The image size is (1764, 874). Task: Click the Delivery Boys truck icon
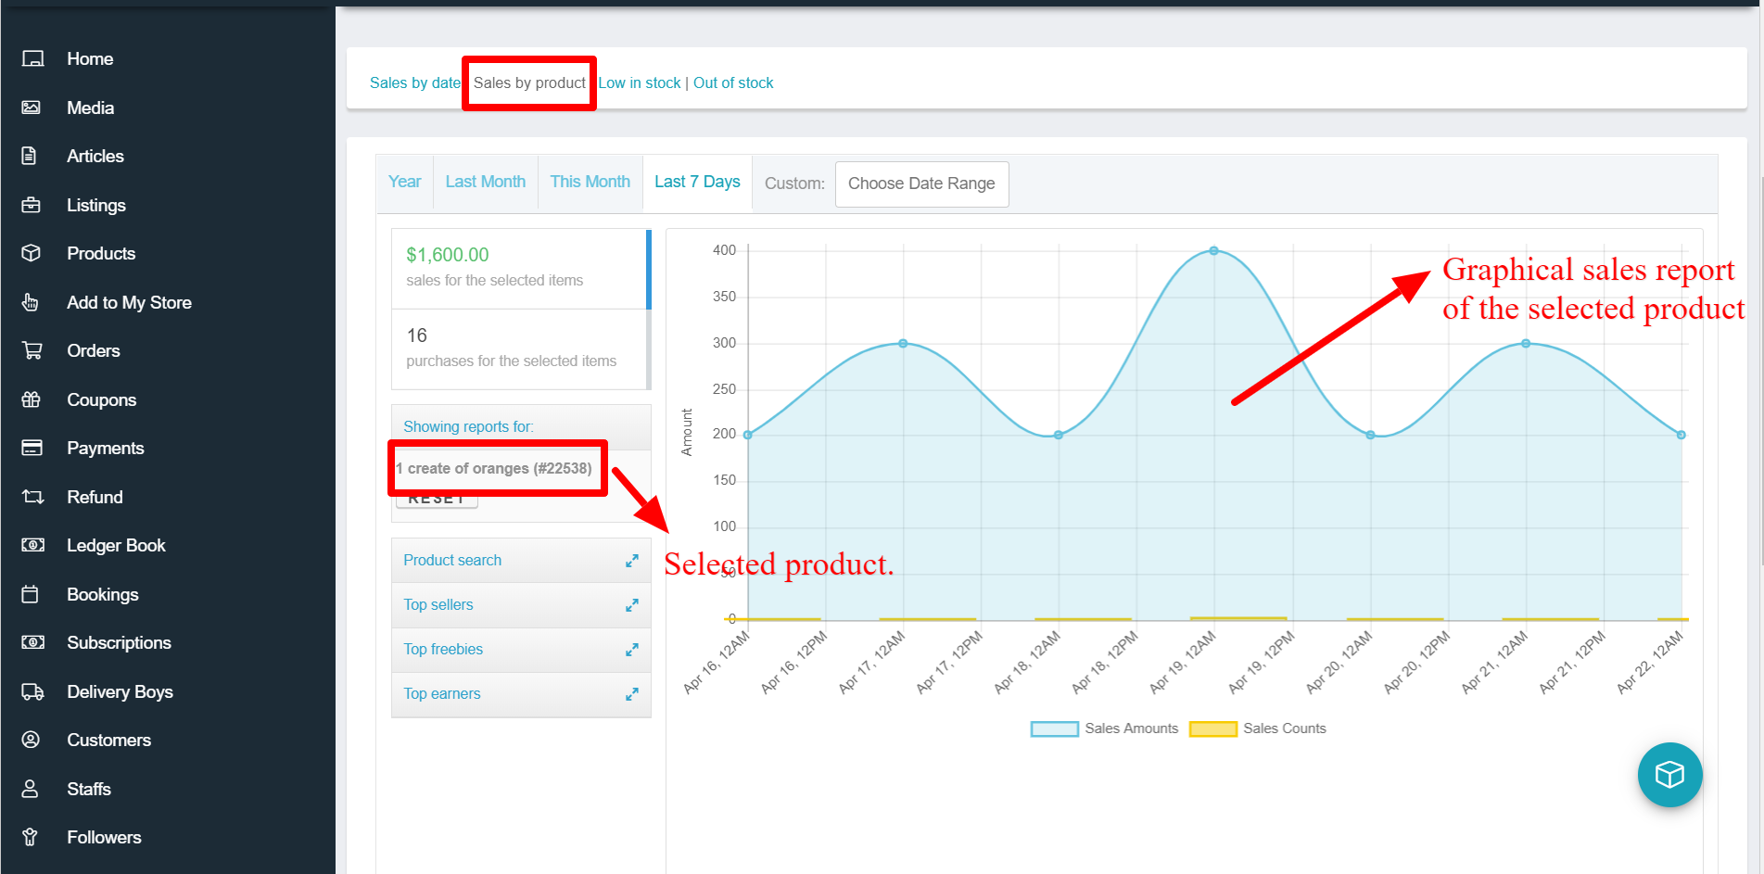pos(32,691)
